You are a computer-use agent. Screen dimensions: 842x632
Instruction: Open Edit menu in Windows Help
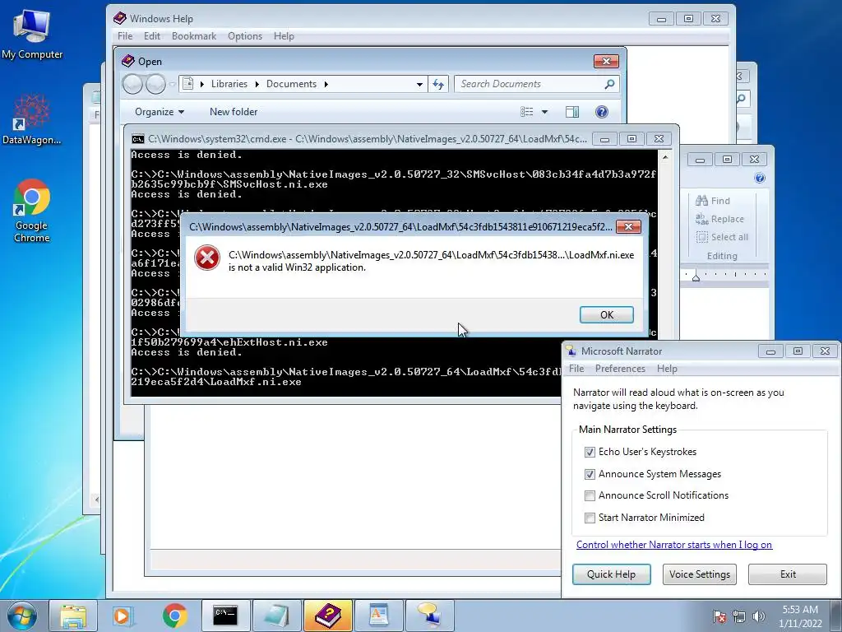[x=152, y=36]
